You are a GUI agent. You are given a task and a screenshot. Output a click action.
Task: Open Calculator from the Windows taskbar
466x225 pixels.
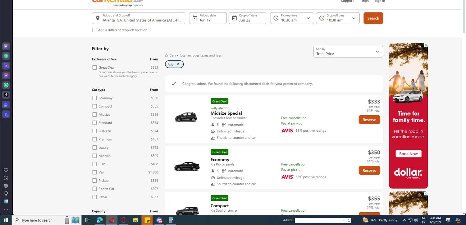[171, 220]
